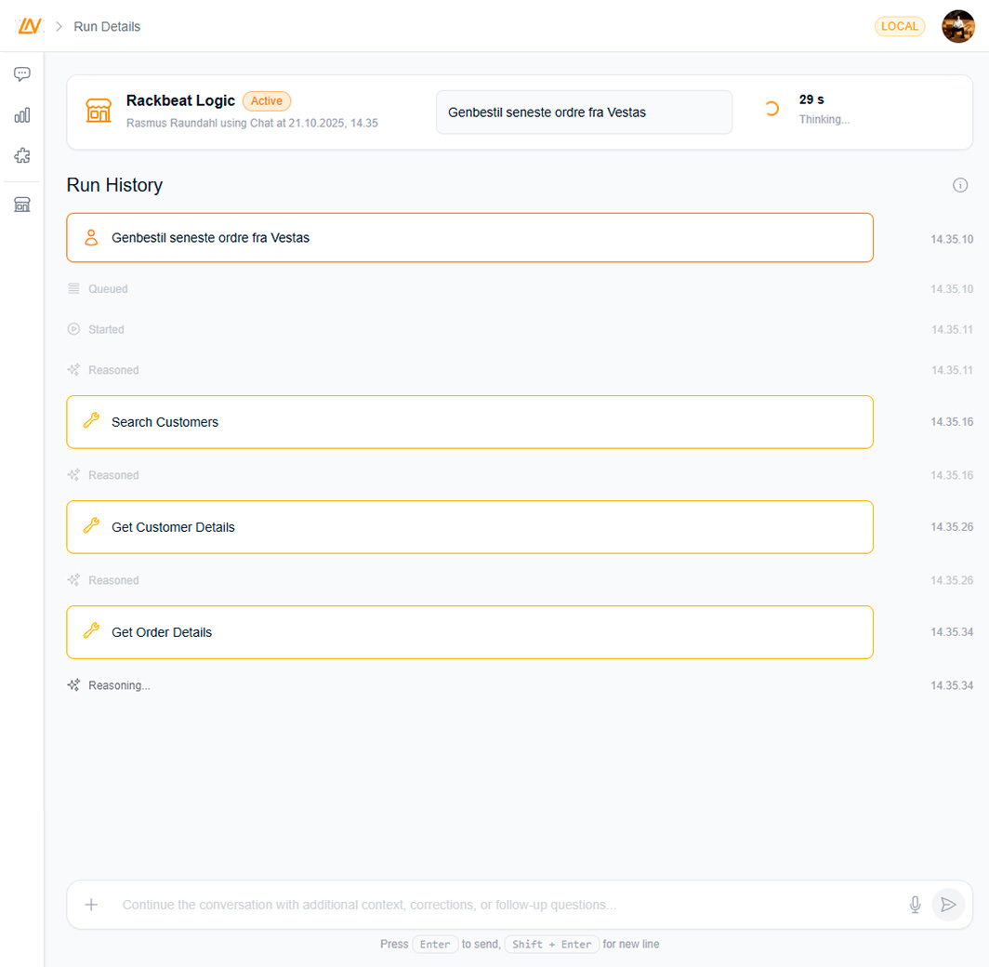The image size is (989, 967).
Task: Click the Run Details breadcrumb
Action: [x=107, y=26]
